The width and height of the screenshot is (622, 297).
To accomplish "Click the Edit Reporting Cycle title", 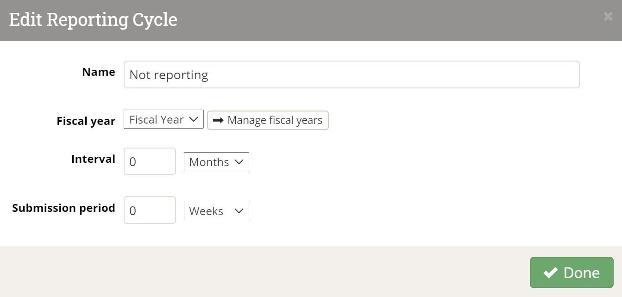I will [x=93, y=20].
